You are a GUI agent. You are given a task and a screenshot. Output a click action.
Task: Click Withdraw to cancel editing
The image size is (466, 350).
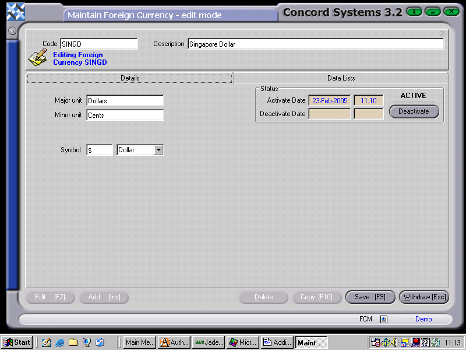pos(423,297)
